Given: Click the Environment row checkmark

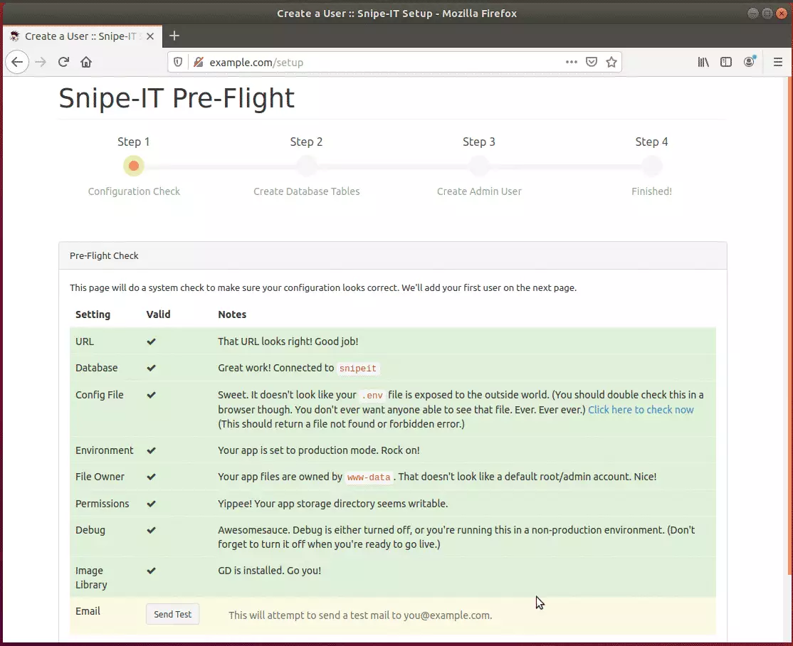Looking at the screenshot, I should (151, 451).
